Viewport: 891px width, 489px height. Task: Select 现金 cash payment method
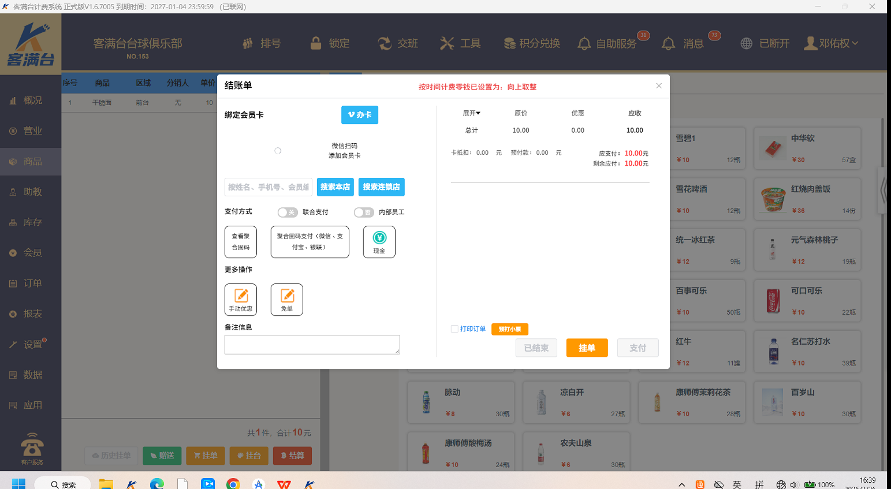tap(379, 242)
